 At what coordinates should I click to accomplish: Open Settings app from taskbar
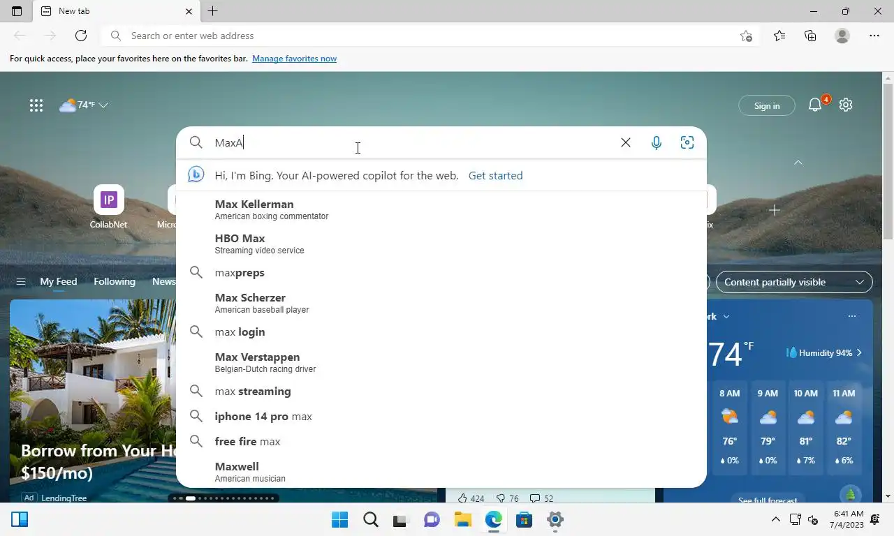(555, 519)
